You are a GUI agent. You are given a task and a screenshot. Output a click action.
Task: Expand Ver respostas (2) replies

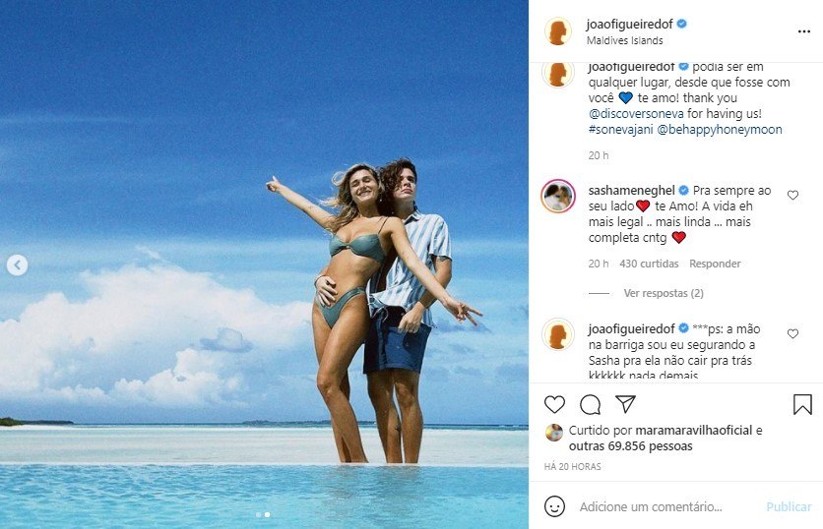[663, 293]
